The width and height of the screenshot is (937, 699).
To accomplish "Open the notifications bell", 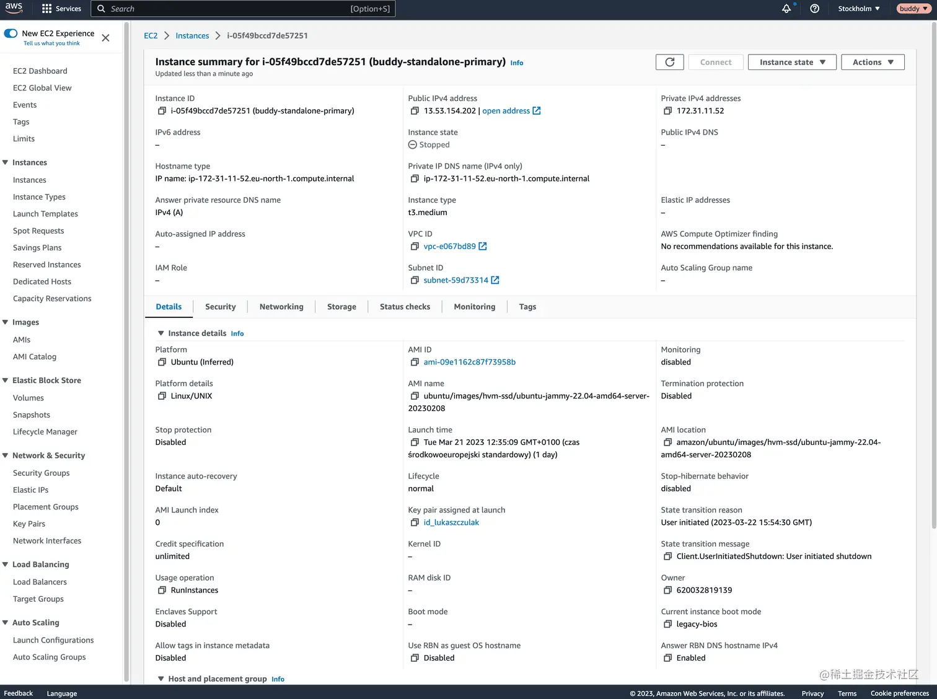I will click(x=786, y=9).
